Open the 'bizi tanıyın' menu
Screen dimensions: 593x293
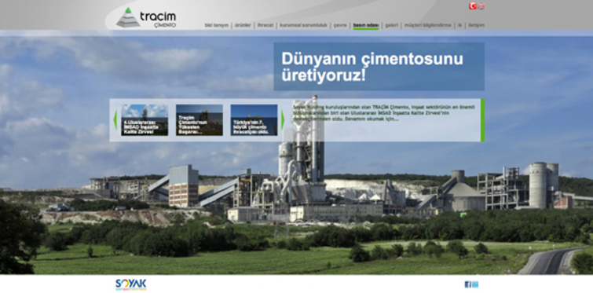(217, 25)
